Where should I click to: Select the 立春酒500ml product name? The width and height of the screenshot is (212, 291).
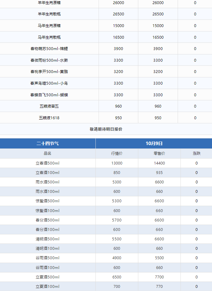click(48, 163)
